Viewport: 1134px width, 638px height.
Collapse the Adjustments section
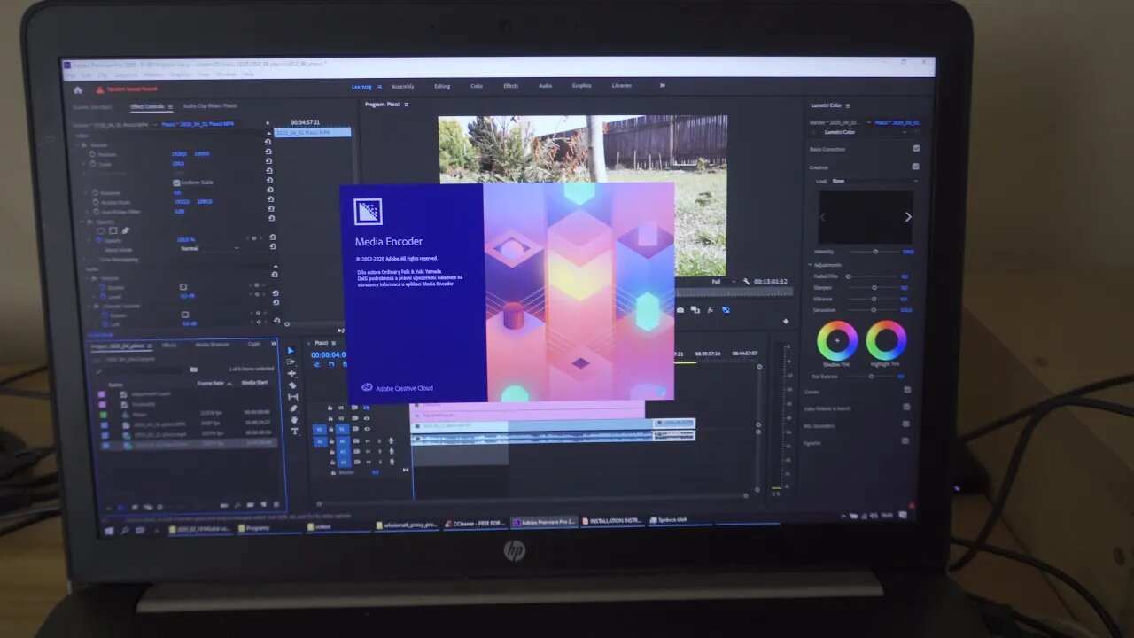tap(810, 265)
